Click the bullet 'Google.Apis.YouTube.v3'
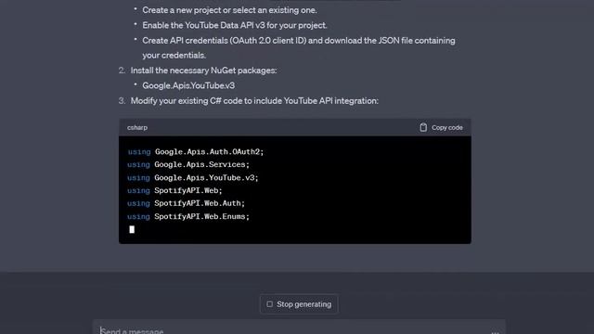 click(x=188, y=85)
